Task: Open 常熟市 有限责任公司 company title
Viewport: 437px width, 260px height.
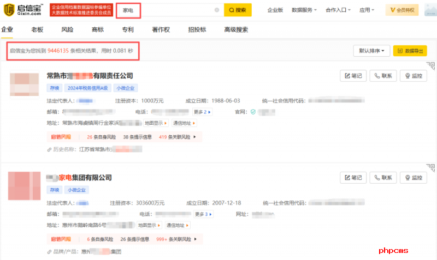Action: (90, 76)
